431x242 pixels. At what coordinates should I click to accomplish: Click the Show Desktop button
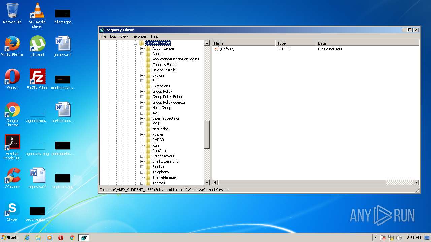point(427,238)
